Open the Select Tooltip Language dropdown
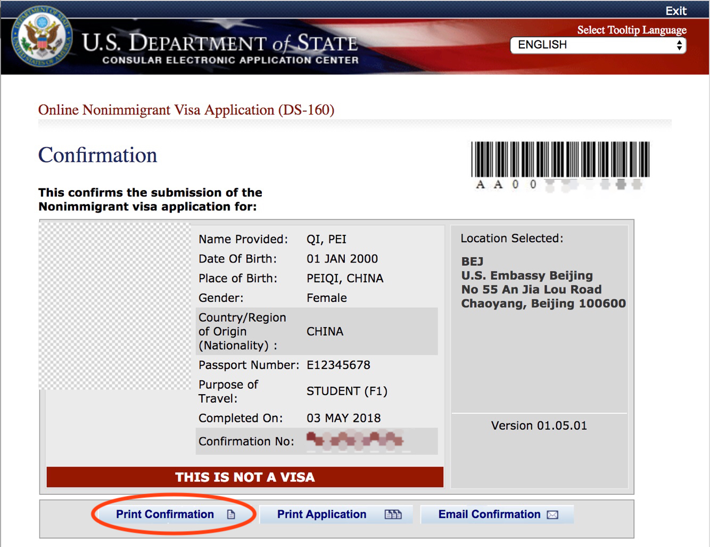This screenshot has width=710, height=547. [598, 45]
